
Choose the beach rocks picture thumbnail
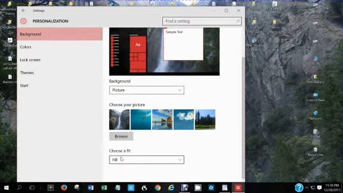pos(162,120)
